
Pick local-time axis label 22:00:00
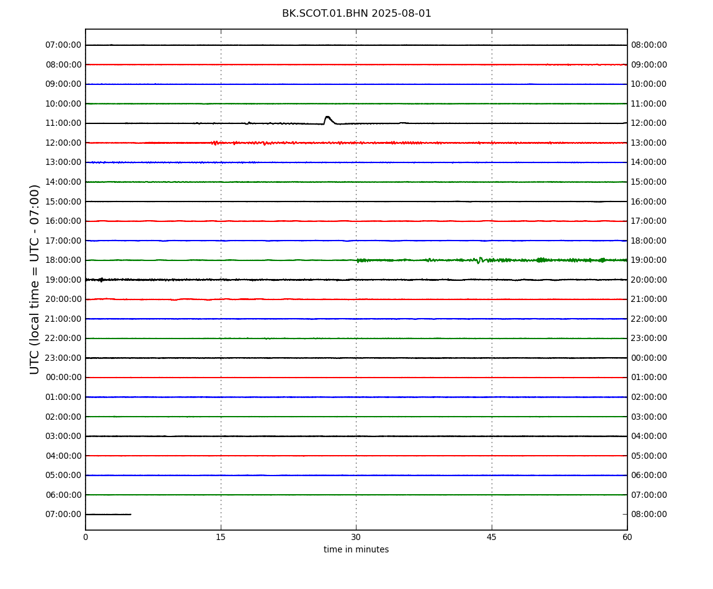coord(649,319)
